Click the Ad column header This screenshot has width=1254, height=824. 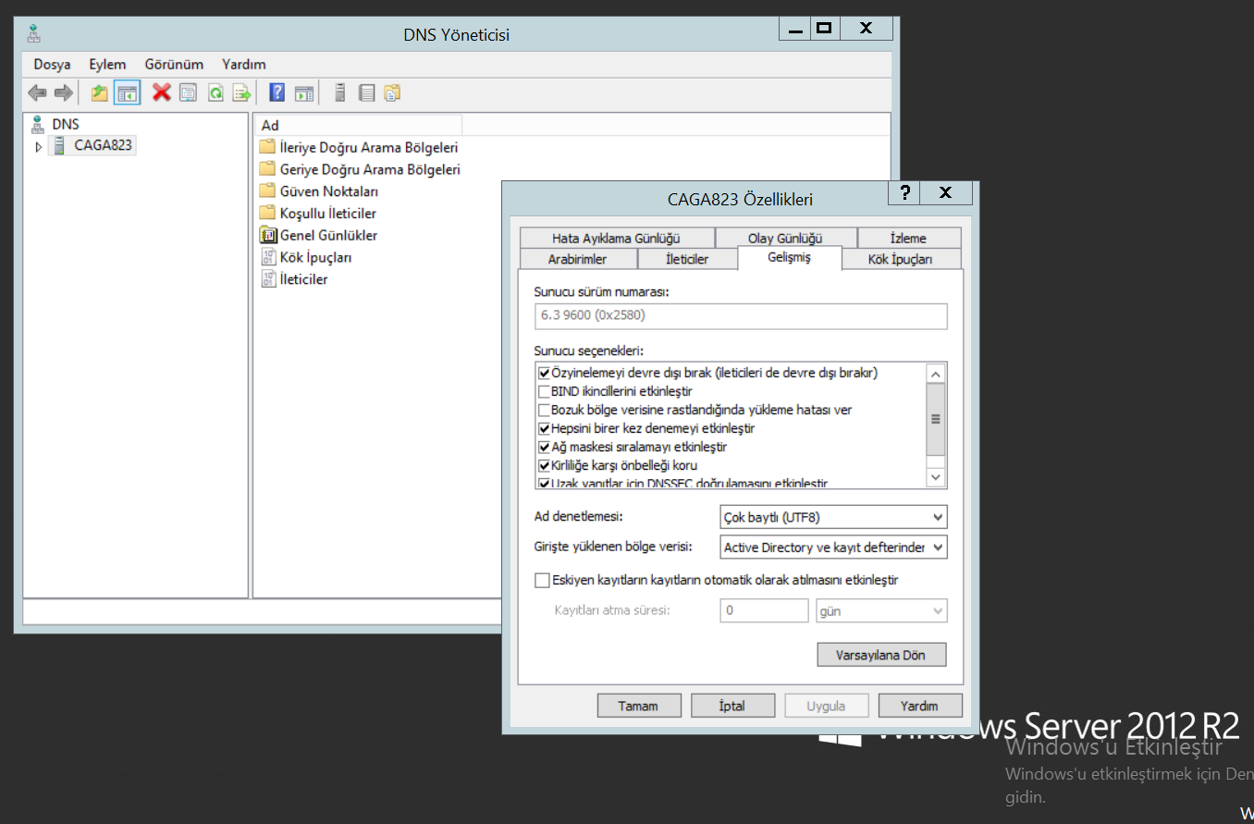pos(358,125)
